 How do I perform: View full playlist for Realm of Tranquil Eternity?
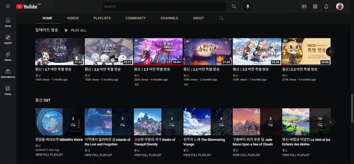(148, 155)
